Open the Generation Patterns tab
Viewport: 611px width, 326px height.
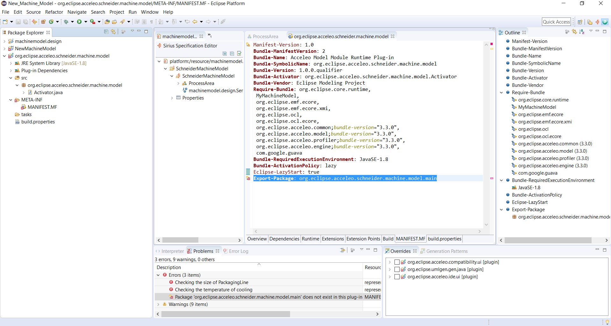coord(444,251)
